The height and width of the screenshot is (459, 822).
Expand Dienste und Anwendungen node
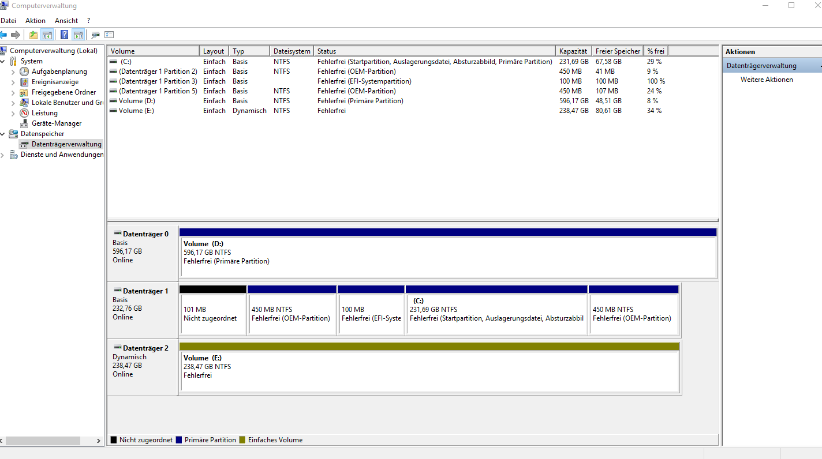[3, 155]
